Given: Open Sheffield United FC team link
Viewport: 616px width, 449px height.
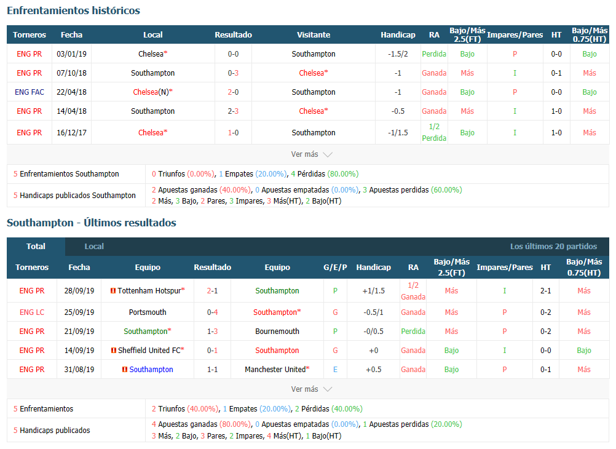Looking at the screenshot, I should tap(149, 351).
